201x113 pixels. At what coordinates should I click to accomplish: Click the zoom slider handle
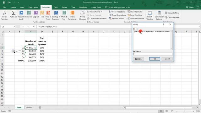pyautogui.click(x=185, y=111)
